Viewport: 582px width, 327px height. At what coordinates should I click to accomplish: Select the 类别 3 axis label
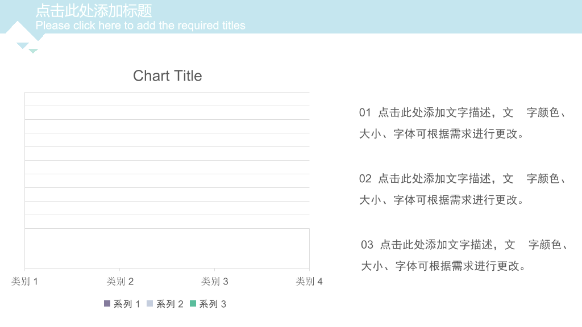(214, 282)
